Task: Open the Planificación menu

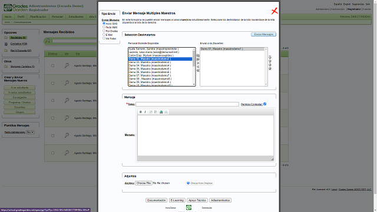Action: 38,17
